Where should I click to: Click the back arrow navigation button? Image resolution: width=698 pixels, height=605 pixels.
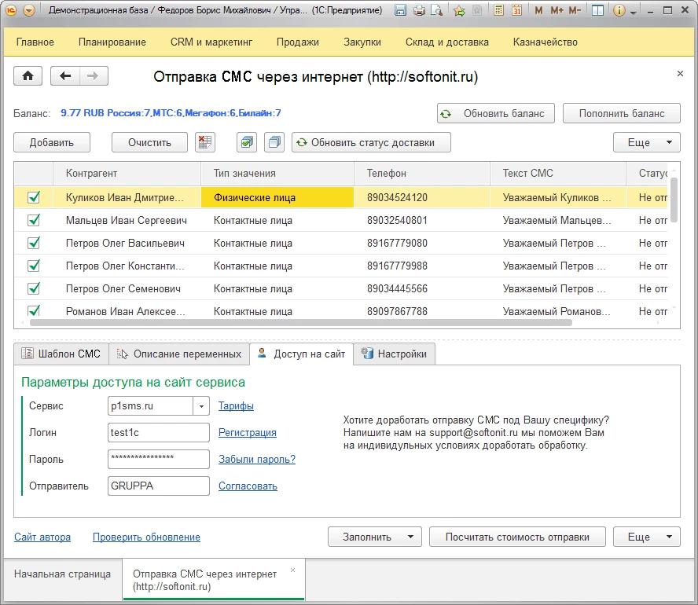65,76
